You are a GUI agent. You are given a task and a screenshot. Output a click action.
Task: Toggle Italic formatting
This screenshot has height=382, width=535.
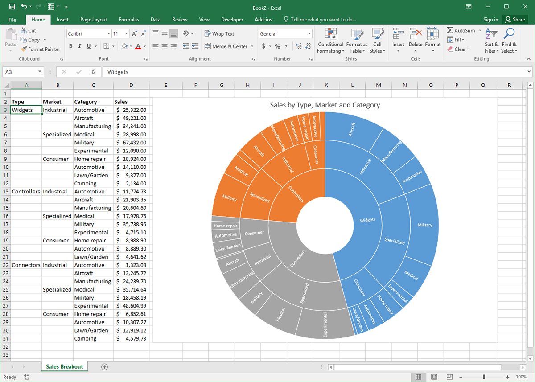[x=80, y=46]
